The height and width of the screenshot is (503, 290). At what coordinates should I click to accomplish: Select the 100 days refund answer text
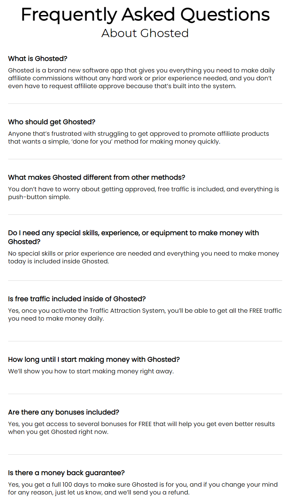143,488
